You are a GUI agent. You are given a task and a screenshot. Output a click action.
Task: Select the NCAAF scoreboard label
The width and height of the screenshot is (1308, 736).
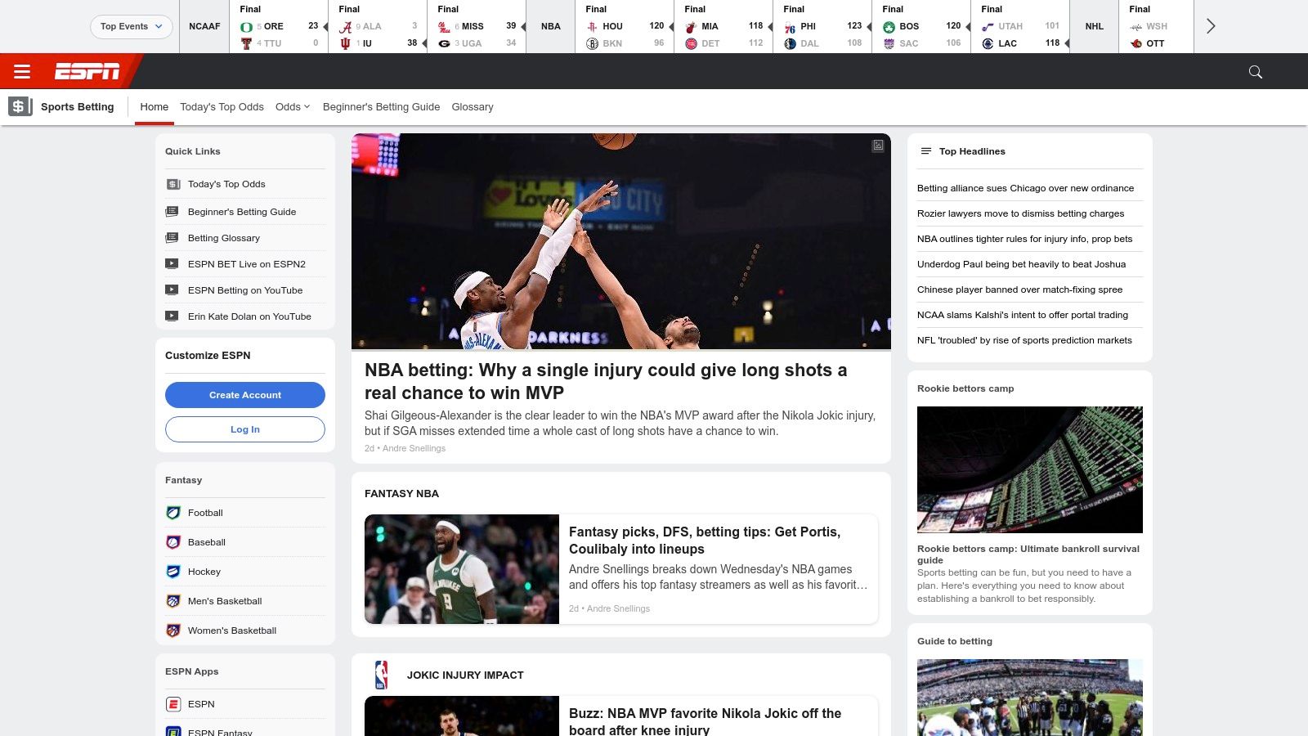point(204,26)
